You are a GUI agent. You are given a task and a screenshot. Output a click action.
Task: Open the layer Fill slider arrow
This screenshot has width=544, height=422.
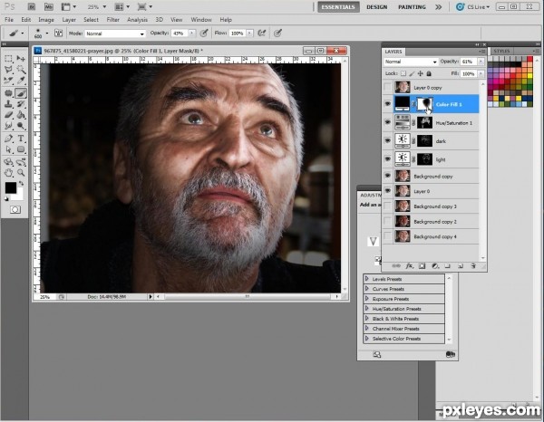coord(481,73)
